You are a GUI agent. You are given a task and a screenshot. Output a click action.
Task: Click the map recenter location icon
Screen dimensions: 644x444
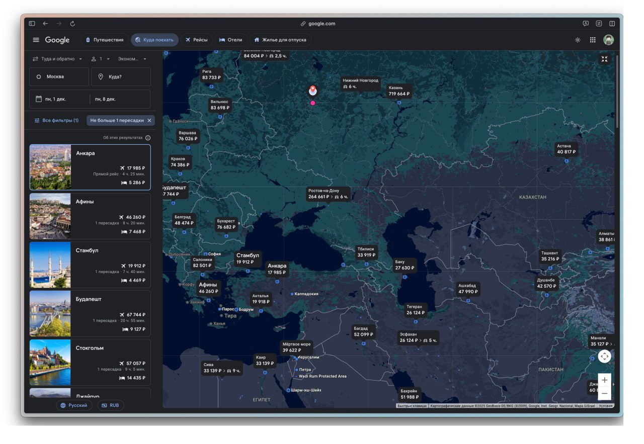(604, 357)
